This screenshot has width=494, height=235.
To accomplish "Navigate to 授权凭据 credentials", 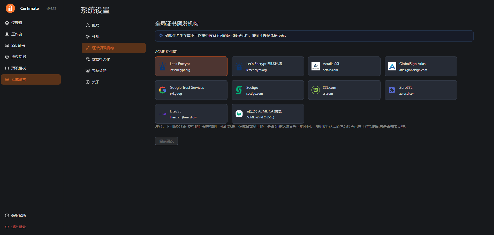I will coord(18,57).
